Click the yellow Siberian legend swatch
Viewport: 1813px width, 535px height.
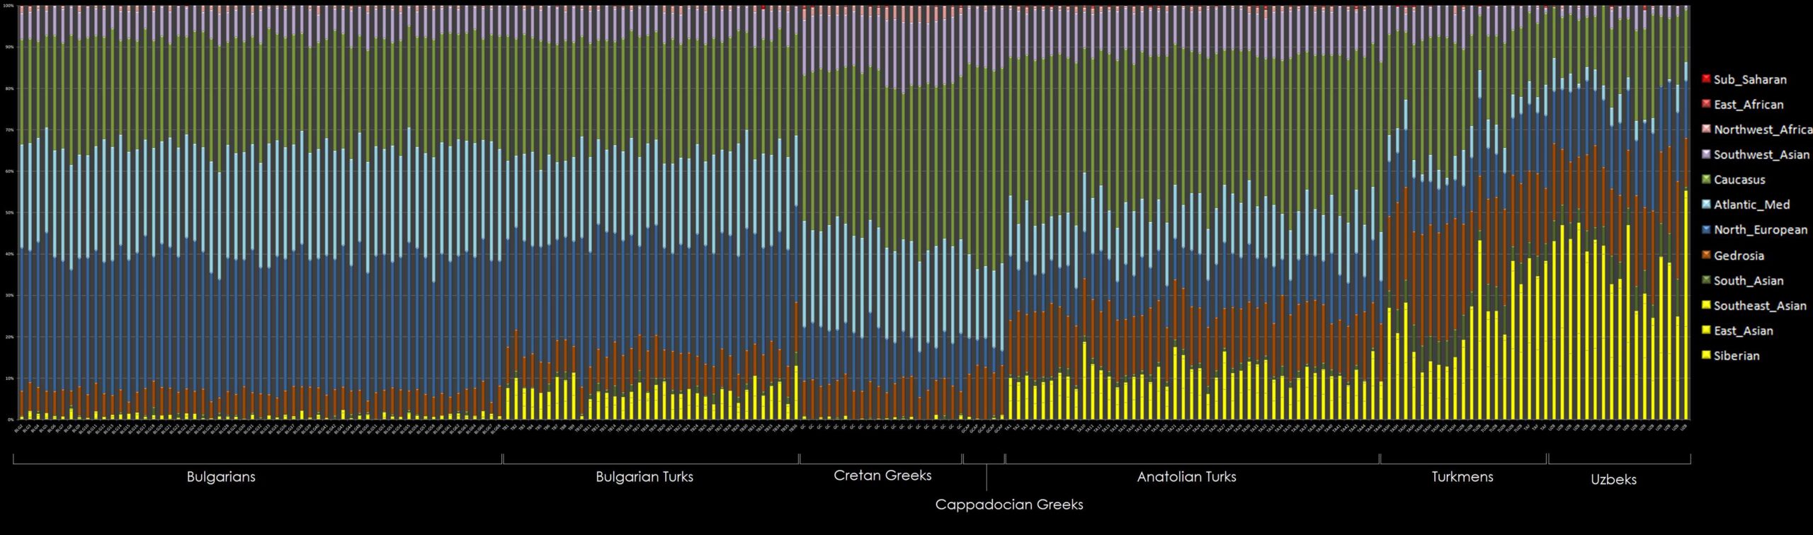[1706, 355]
